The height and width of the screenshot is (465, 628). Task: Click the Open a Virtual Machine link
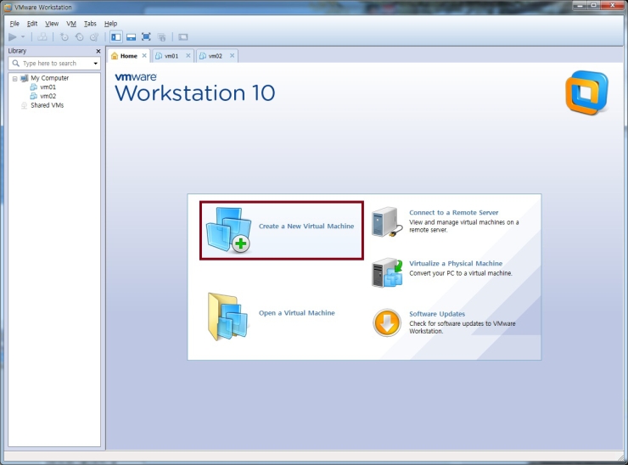(x=296, y=313)
